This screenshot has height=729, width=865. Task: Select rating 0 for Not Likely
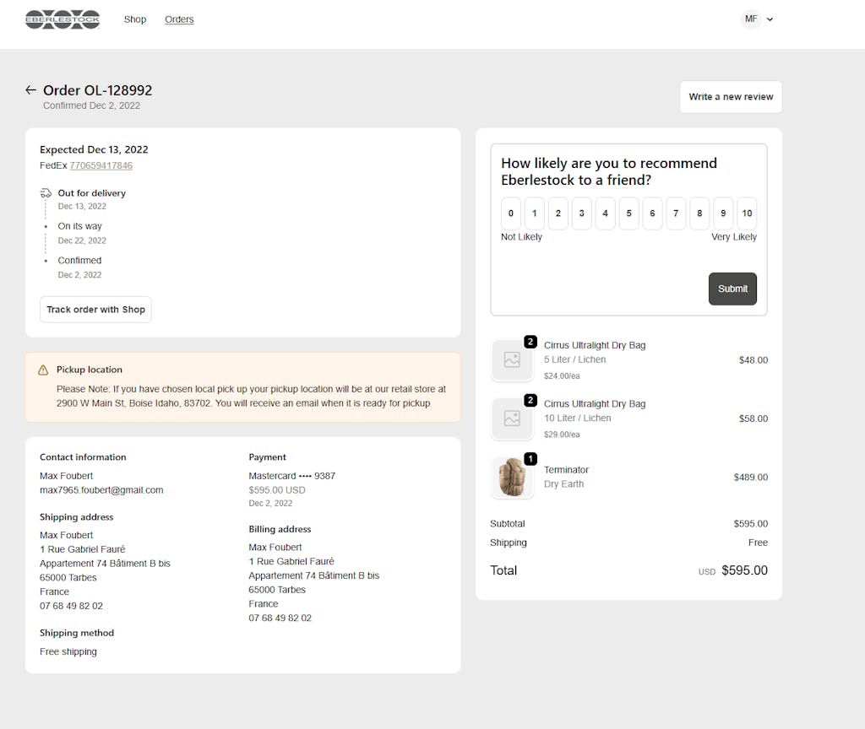(511, 213)
